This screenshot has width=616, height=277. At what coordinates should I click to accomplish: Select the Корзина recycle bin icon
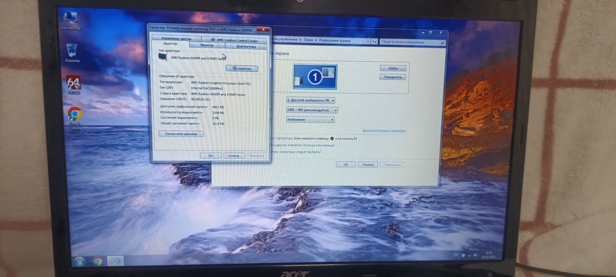click(72, 53)
